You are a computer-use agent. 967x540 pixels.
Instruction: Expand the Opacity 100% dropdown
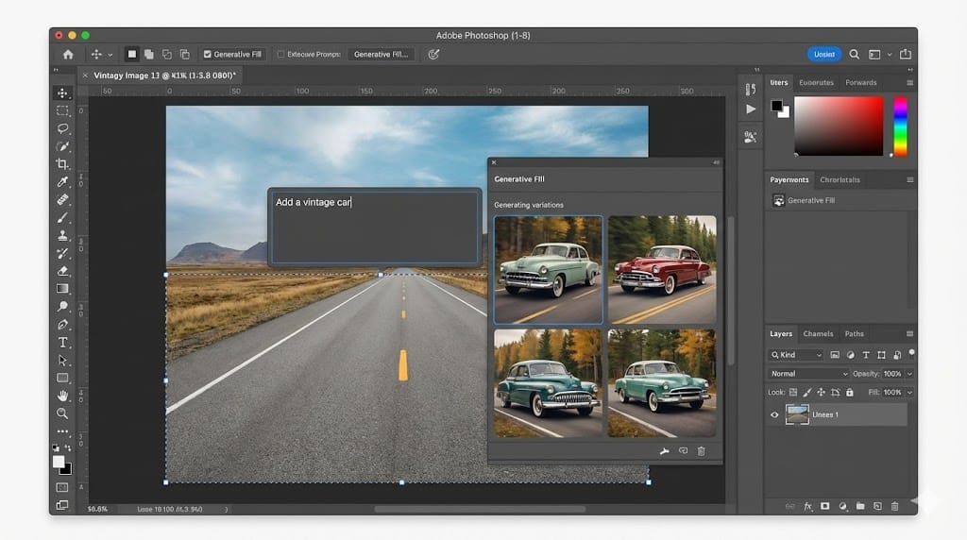click(909, 374)
